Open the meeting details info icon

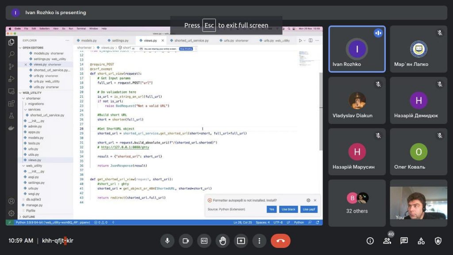pos(370,241)
